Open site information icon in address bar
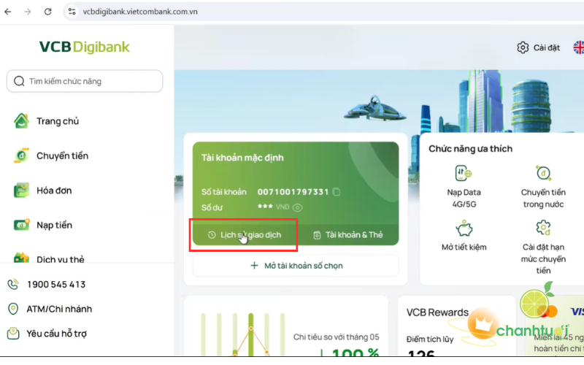The width and height of the screenshot is (584, 365). (72, 12)
